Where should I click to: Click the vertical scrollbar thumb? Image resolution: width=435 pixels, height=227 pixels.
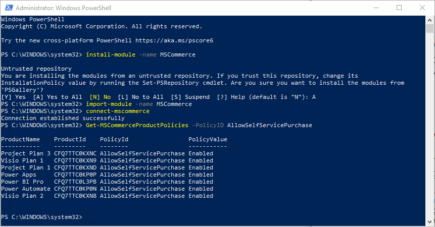[x=429, y=29]
